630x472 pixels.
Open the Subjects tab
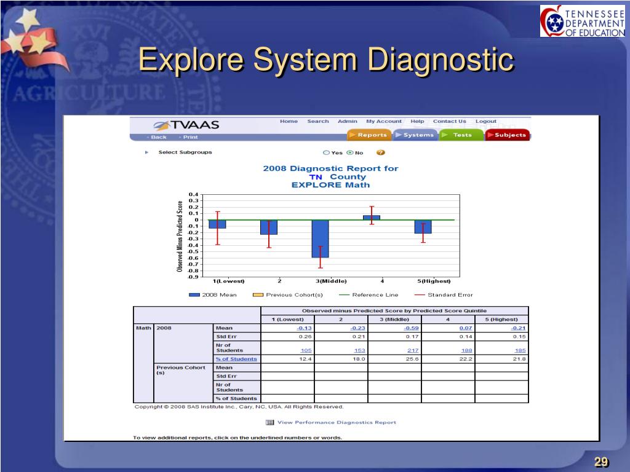[x=508, y=135]
